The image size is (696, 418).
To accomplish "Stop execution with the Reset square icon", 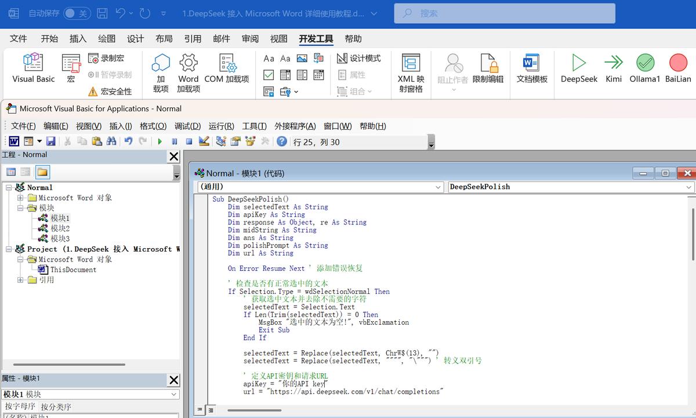I will click(189, 141).
